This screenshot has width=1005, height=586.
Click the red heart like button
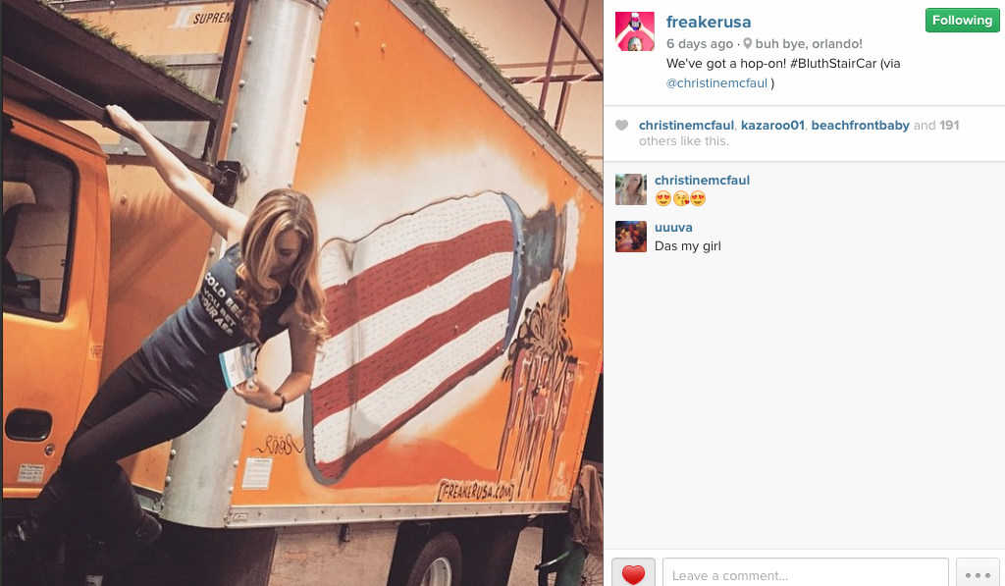point(633,572)
